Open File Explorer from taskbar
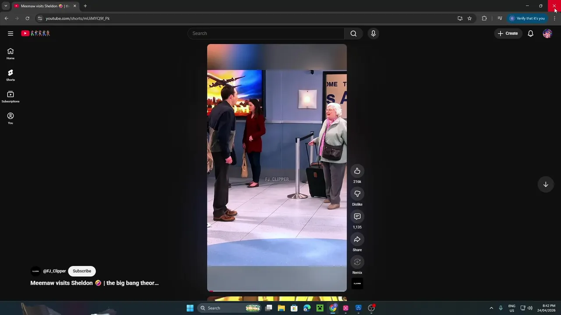The height and width of the screenshot is (315, 561). tap(281, 308)
